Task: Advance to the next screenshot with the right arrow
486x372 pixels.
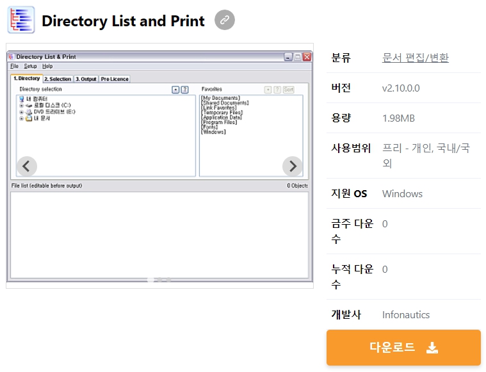Action: [x=292, y=166]
